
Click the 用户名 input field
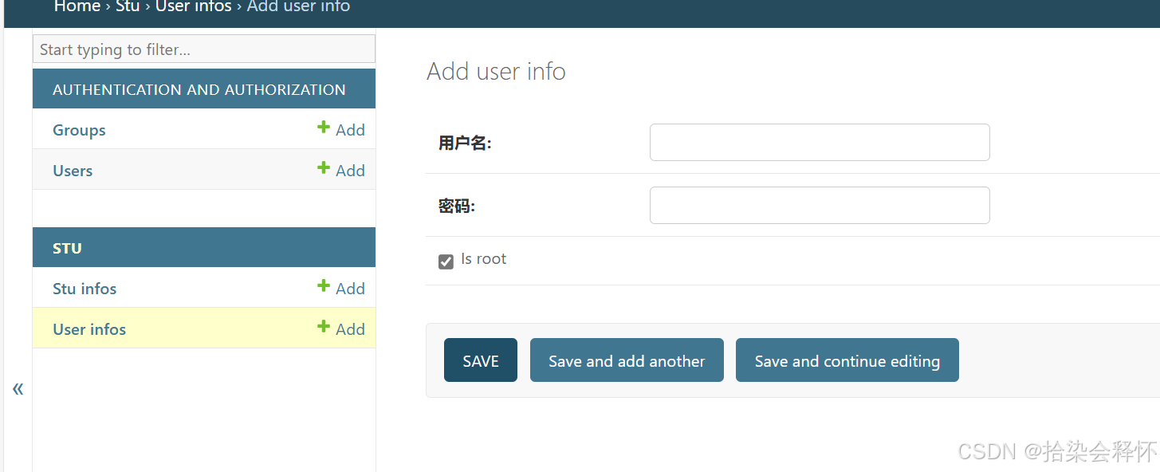[819, 142]
